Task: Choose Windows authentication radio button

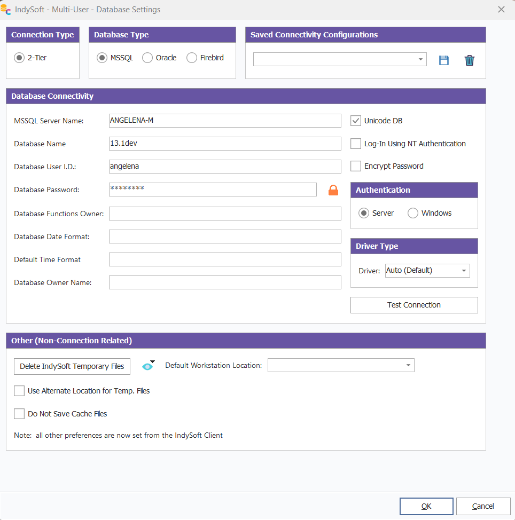Action: pos(413,213)
